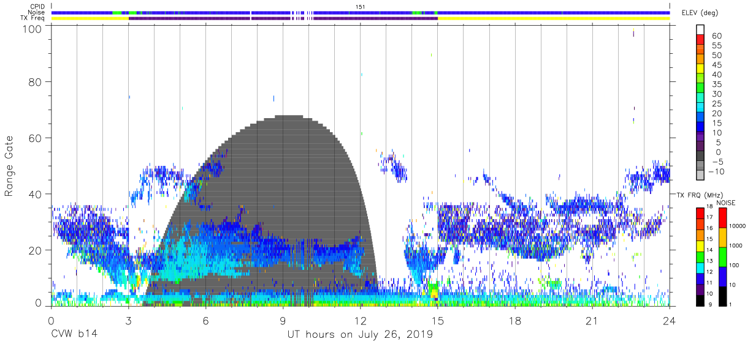
Task: Click the 'Range Gate' y-axis title
Action: click(x=9, y=167)
